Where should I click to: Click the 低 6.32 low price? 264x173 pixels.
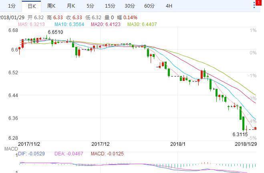[x=93, y=18]
